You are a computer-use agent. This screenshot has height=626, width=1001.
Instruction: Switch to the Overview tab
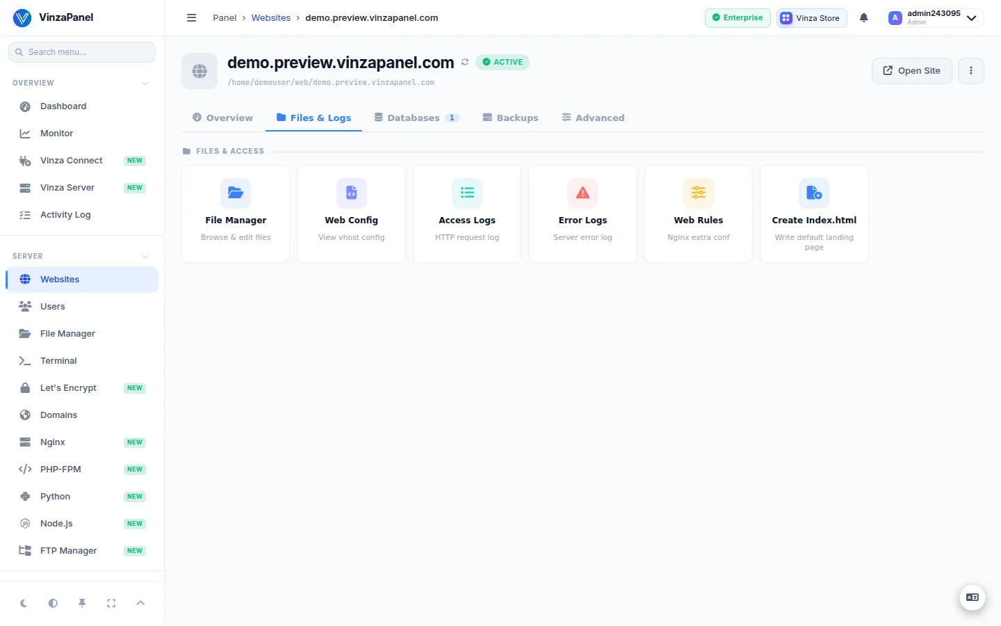(x=222, y=118)
